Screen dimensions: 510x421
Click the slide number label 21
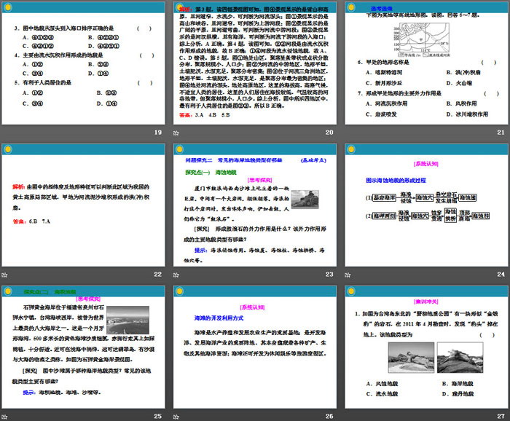tap(498, 132)
